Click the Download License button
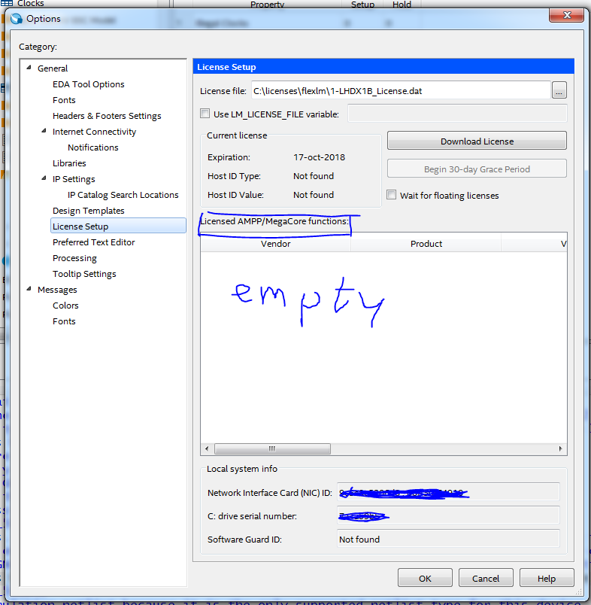Viewport: 591px width, 605px height. pyautogui.click(x=477, y=141)
